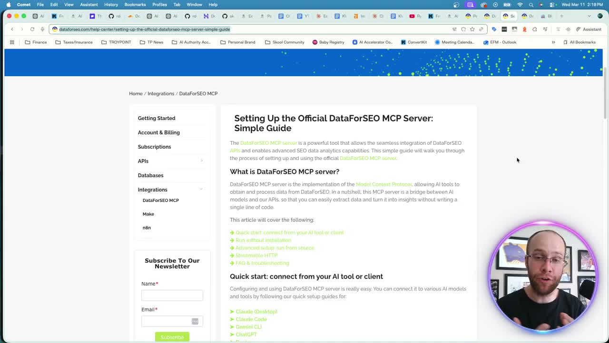
Task: Open the Skool Community bookmarks folder
Action: coord(284,42)
